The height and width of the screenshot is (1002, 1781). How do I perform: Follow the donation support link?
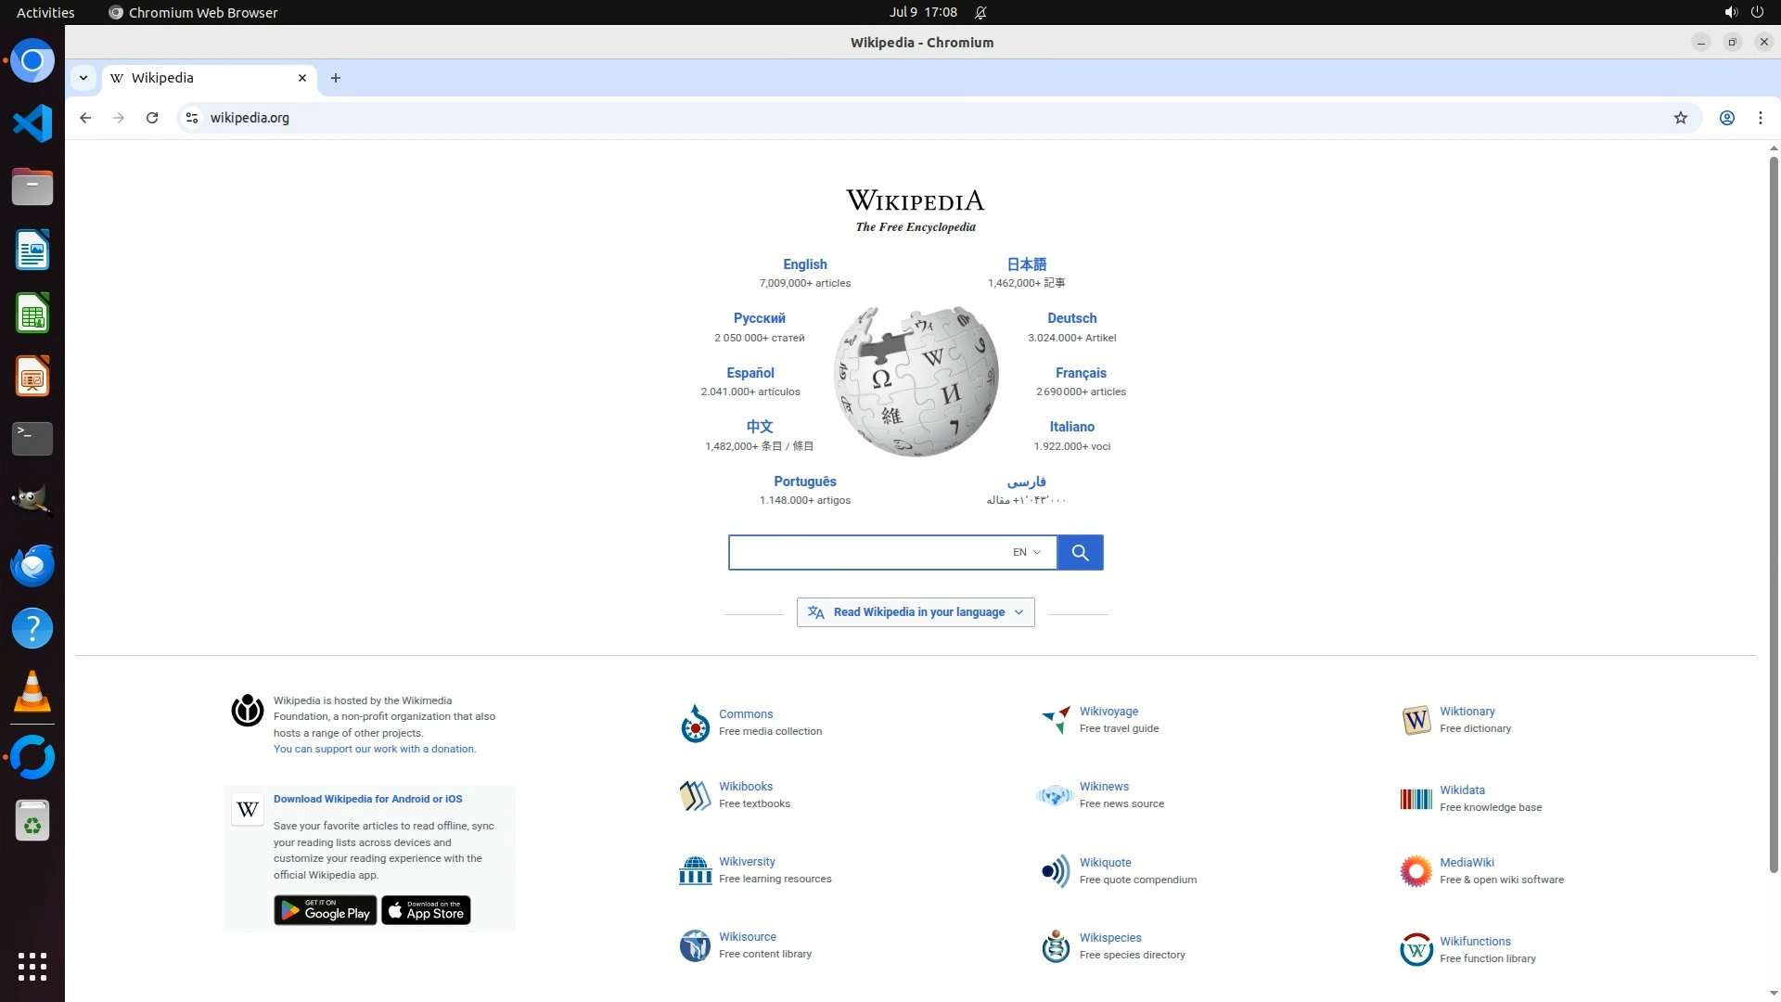click(374, 749)
